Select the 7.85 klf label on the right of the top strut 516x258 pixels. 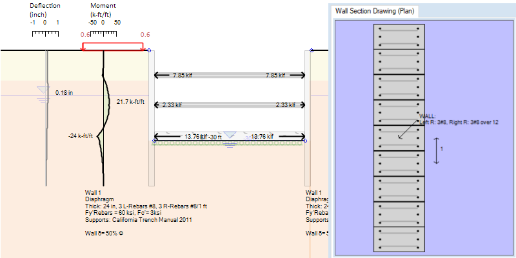click(x=275, y=75)
